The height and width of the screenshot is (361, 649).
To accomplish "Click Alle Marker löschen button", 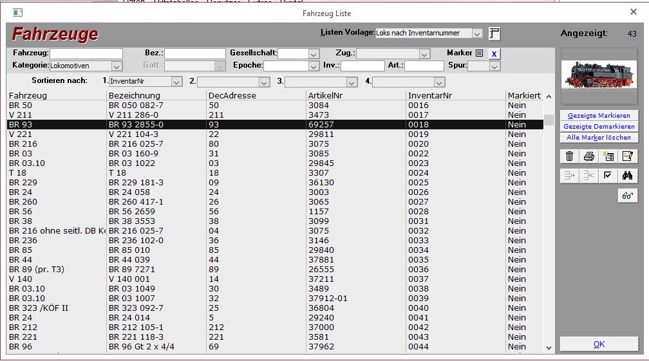I will [x=599, y=137].
